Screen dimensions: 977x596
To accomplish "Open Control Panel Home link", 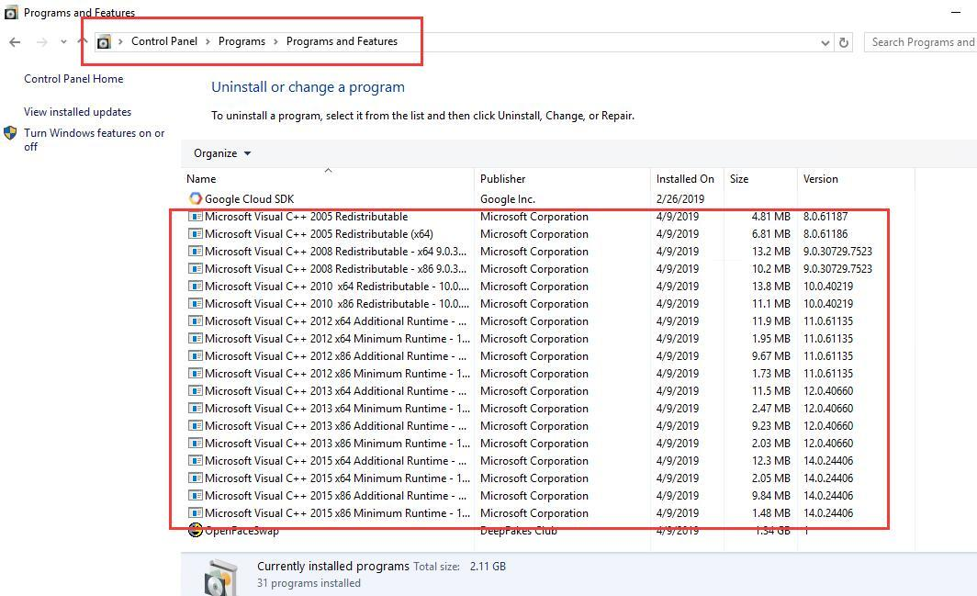I will (x=73, y=79).
